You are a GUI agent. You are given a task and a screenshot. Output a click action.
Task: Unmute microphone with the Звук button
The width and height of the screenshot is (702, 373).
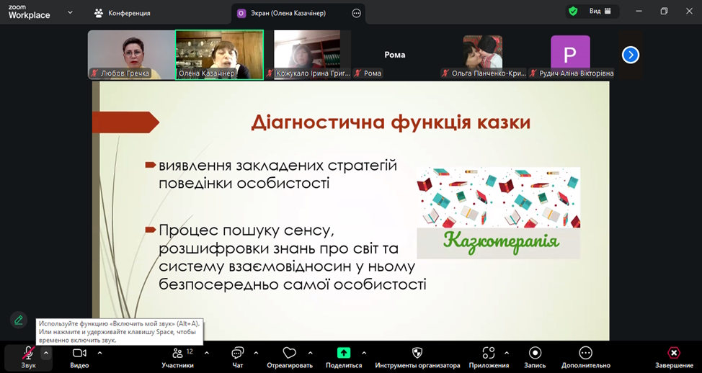28,354
